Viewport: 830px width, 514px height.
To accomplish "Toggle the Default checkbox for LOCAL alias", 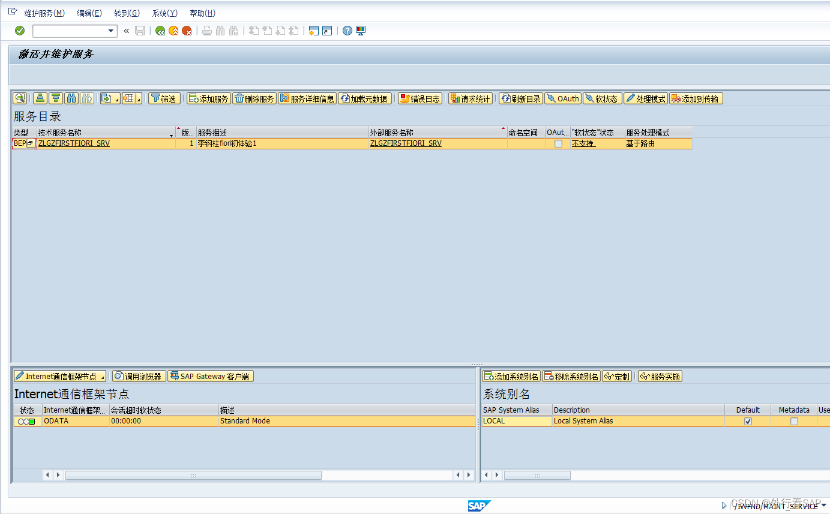I will (x=748, y=421).
